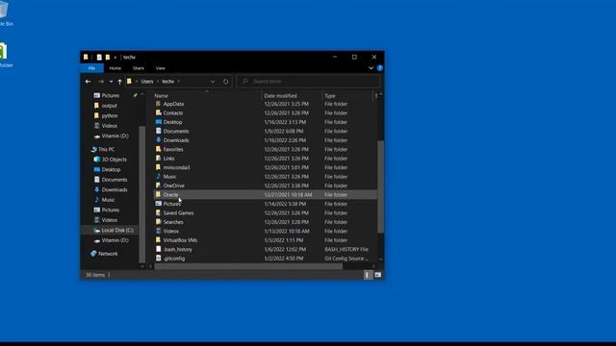This screenshot has height=346, width=616.
Task: Select Local Disk (C:) in navigation pane
Action: [117, 231]
